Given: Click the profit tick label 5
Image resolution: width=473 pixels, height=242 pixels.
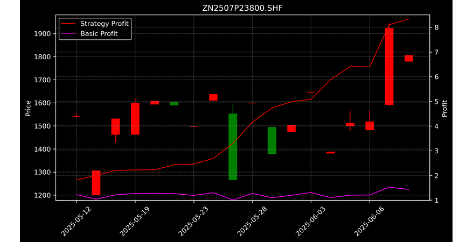Looking at the screenshot, I should 436,102.
